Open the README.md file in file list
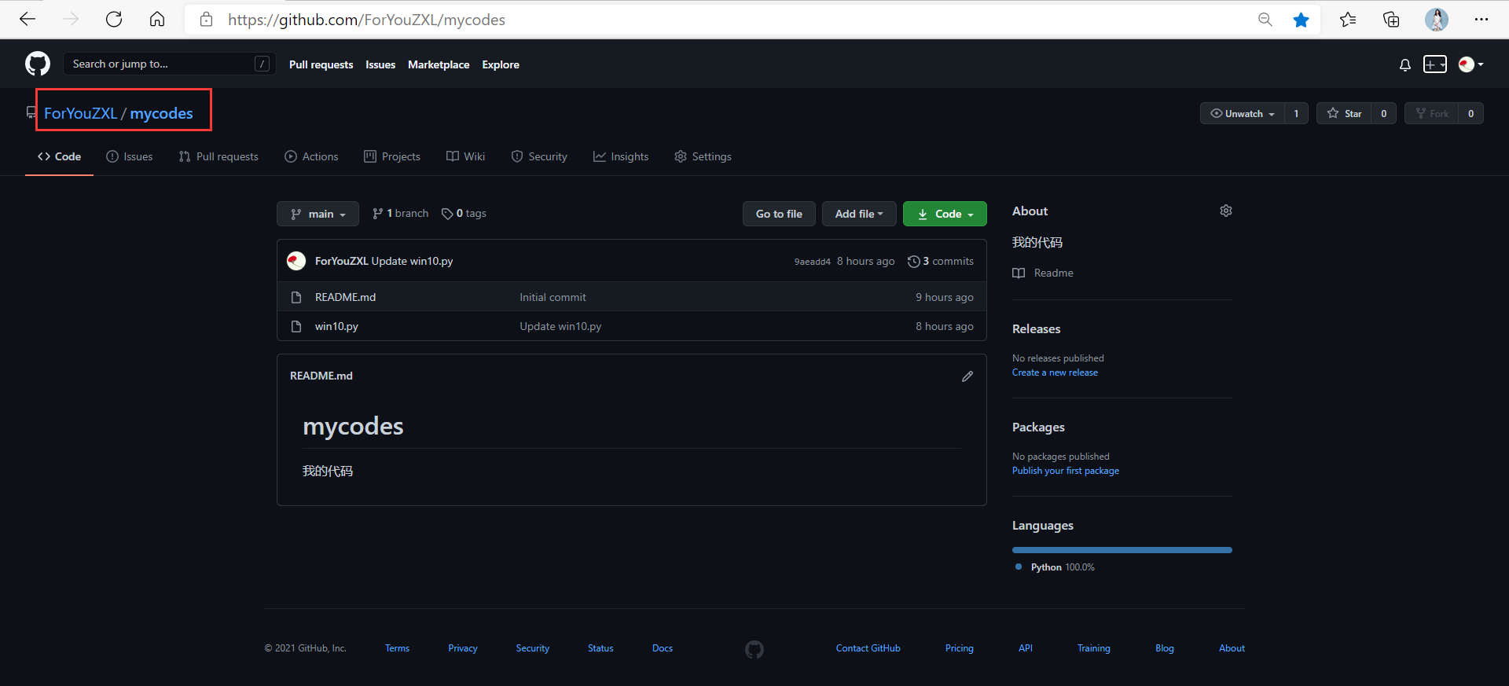Viewport: 1509px width, 686px height. pyautogui.click(x=345, y=297)
